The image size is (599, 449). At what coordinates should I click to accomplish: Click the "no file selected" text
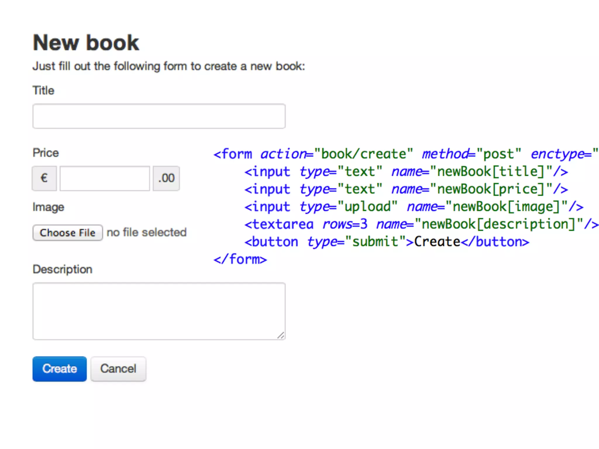[147, 232]
